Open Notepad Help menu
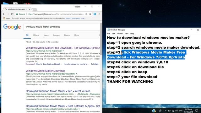201x113 pixels. [132, 34]
